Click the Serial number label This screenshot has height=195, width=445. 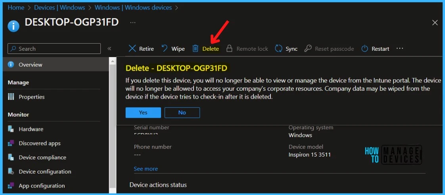click(152, 128)
